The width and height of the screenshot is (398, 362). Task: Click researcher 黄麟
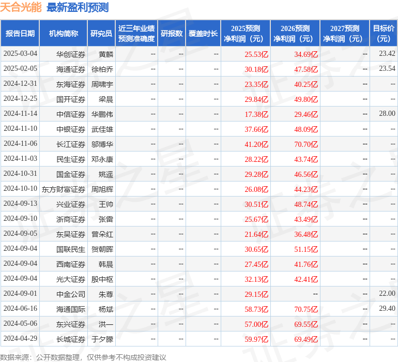(x=106, y=54)
